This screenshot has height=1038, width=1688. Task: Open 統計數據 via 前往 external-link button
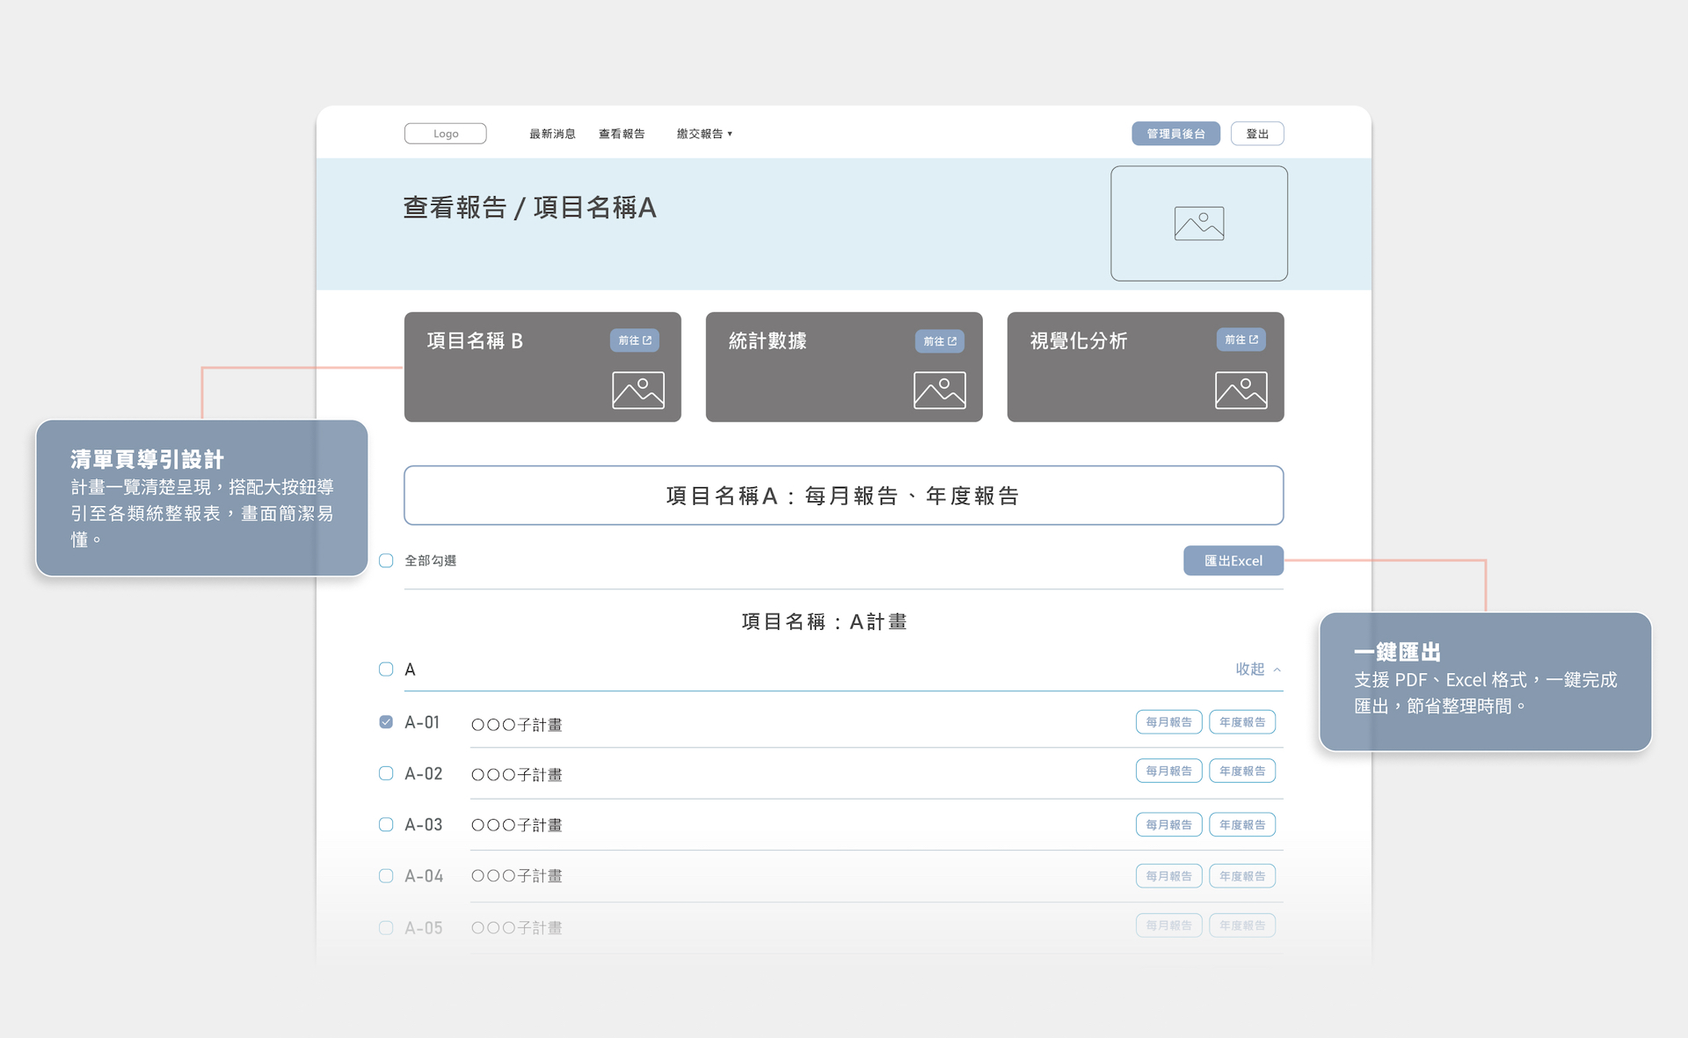click(x=939, y=341)
